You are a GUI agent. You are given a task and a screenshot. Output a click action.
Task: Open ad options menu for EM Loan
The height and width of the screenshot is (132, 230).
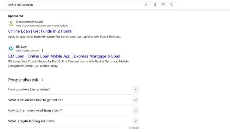(42, 51)
